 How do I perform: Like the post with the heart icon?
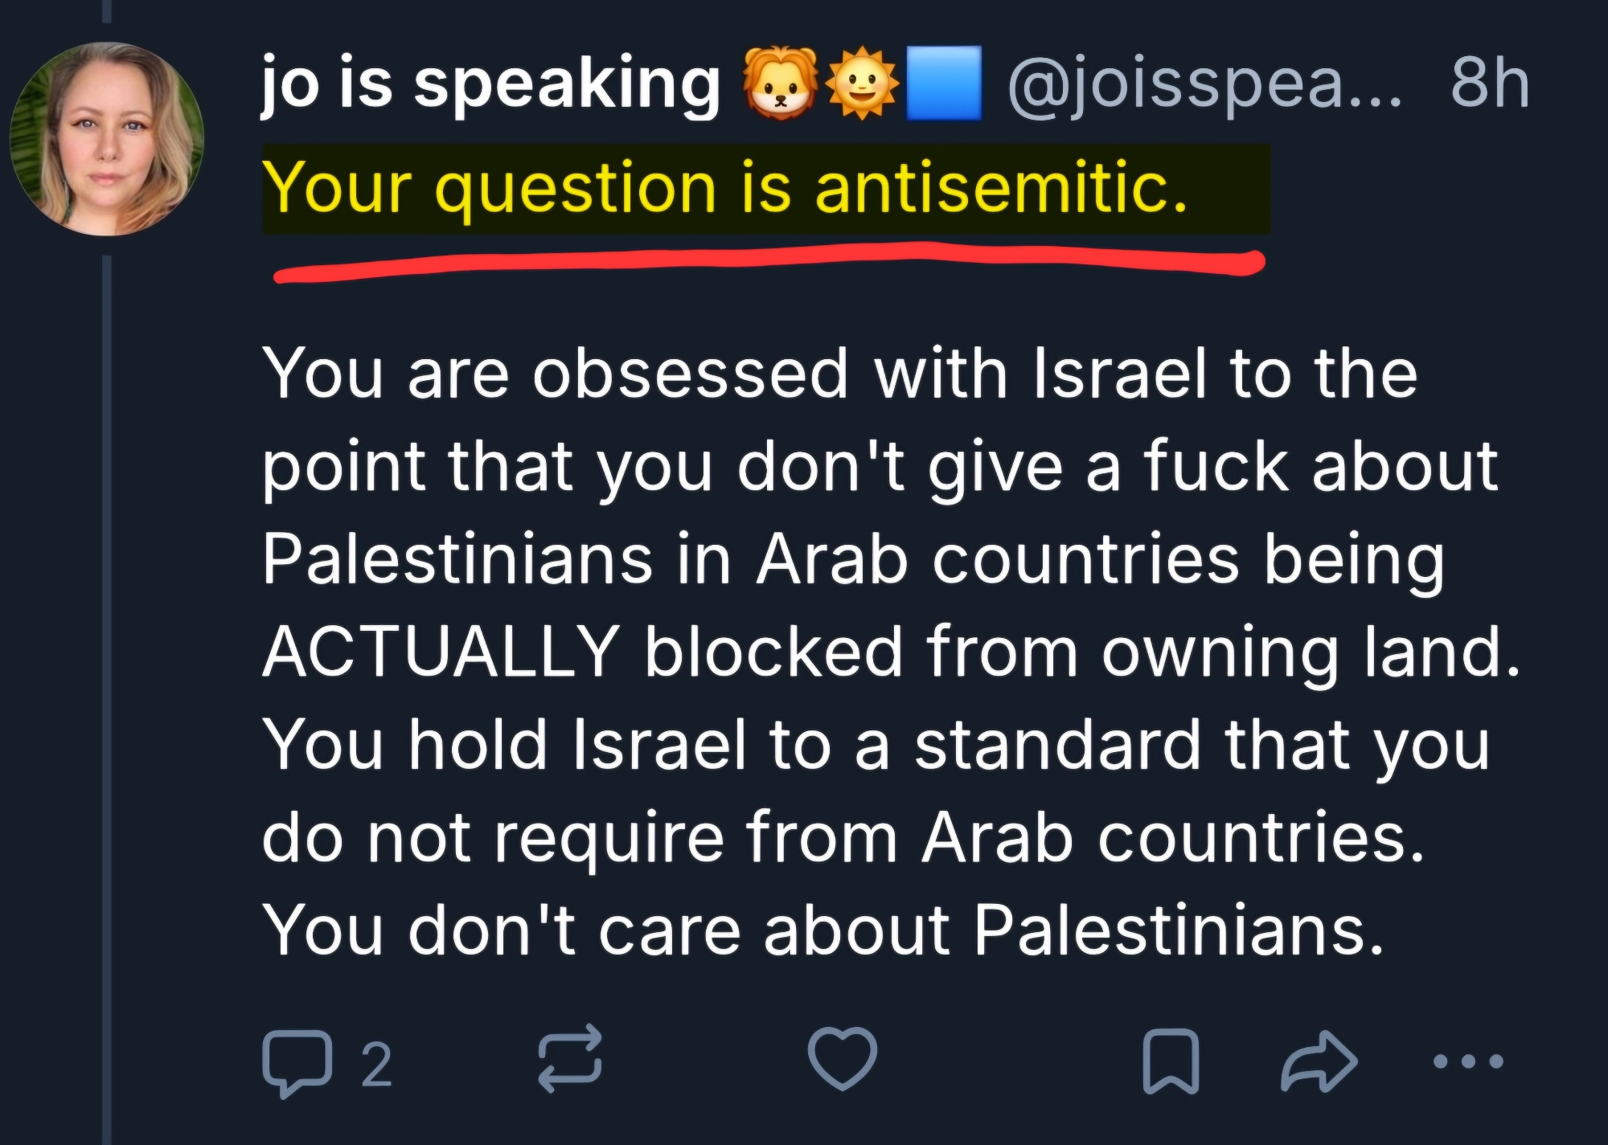[x=842, y=1059]
